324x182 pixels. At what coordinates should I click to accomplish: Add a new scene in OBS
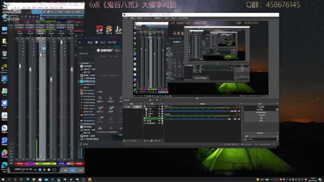click(124, 141)
